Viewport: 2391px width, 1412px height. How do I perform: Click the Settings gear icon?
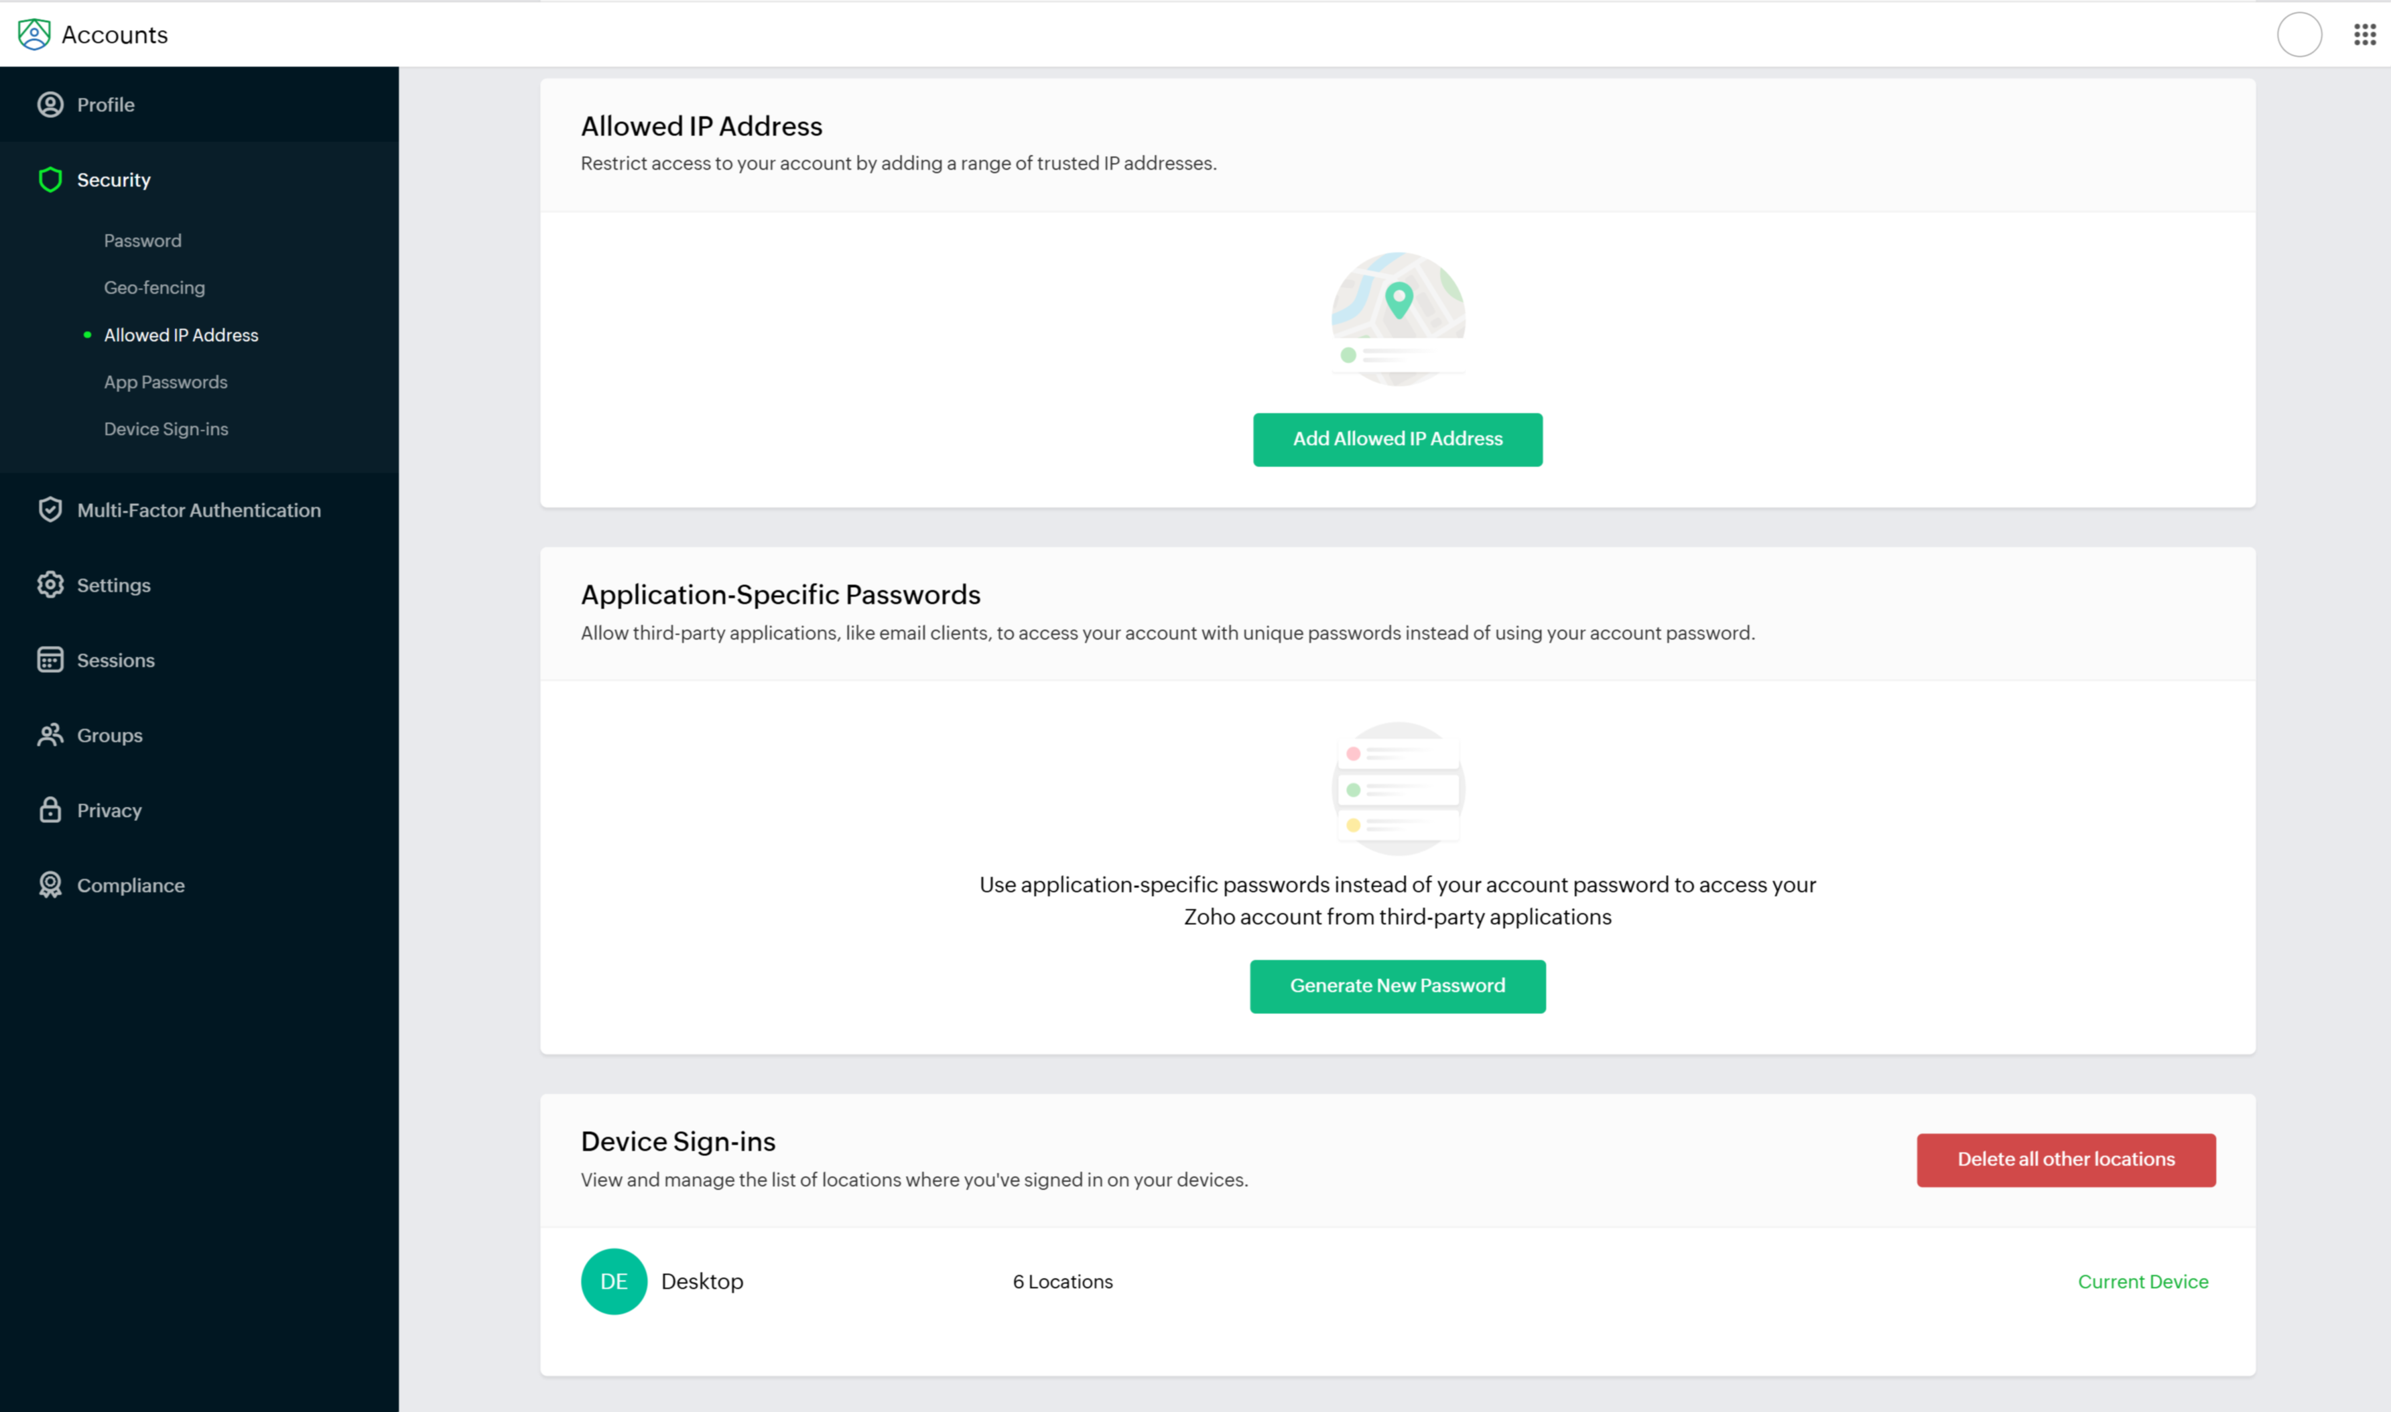[50, 585]
